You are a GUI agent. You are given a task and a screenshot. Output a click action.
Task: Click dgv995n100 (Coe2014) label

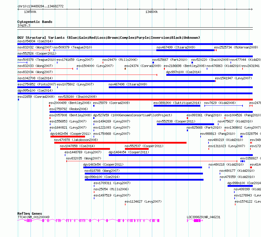coord(35,90)
